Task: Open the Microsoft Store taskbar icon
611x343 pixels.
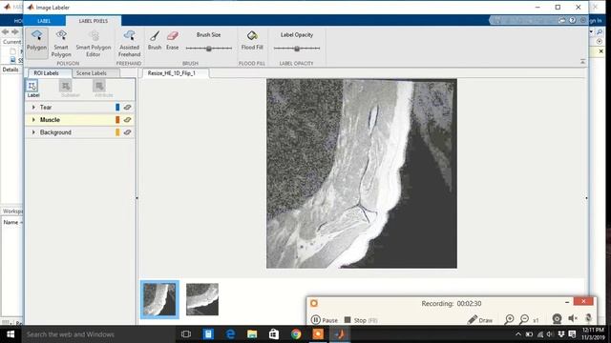Action: [274, 334]
